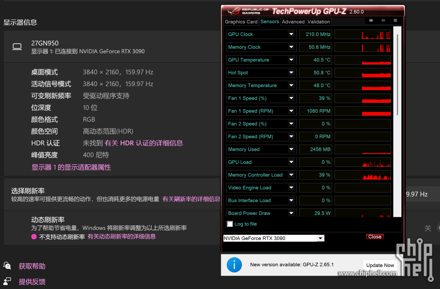Viewport: 440px width, 289px height.
Task: Open the Memory Temperature dropdown
Action: pos(291,85)
